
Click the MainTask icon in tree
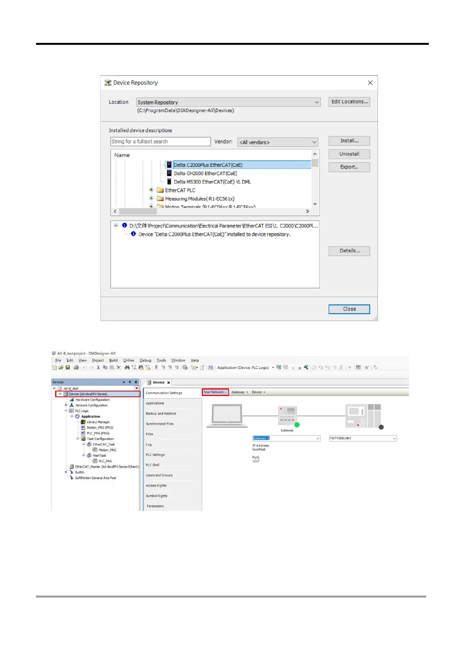click(x=89, y=455)
